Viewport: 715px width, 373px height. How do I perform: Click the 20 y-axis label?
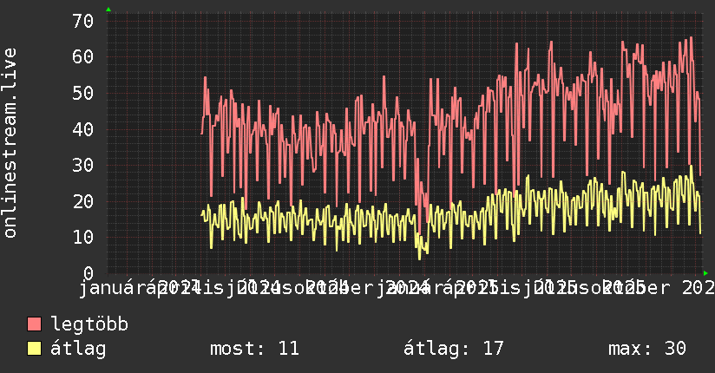tap(83, 201)
